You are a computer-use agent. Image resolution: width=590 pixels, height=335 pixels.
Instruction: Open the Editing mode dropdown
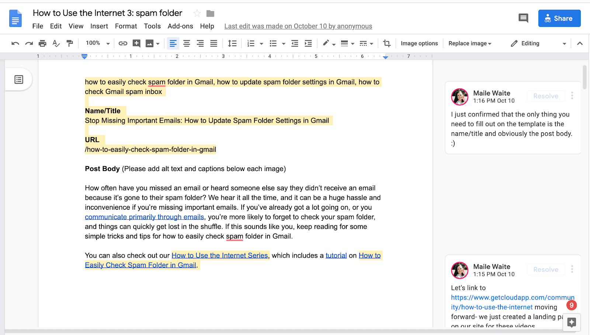point(538,43)
